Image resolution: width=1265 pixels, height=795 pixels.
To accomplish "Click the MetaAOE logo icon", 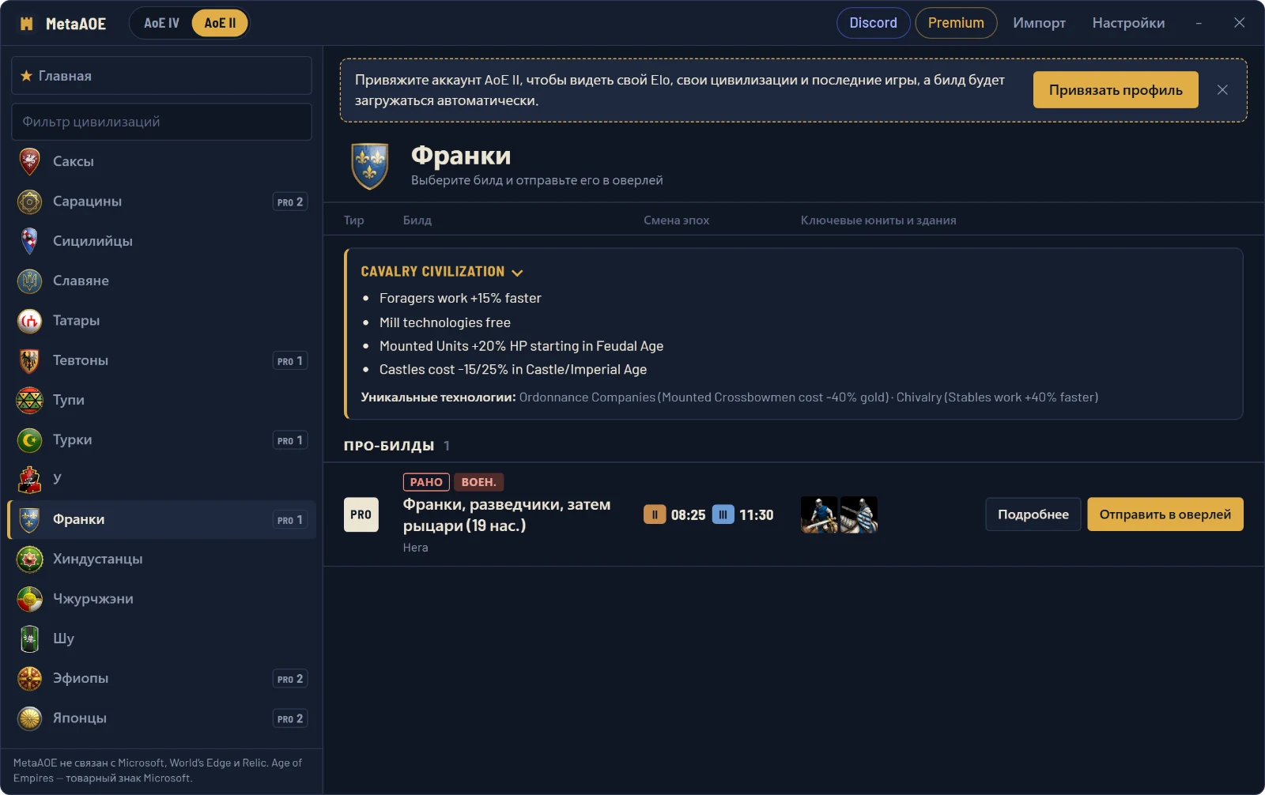I will [26, 24].
